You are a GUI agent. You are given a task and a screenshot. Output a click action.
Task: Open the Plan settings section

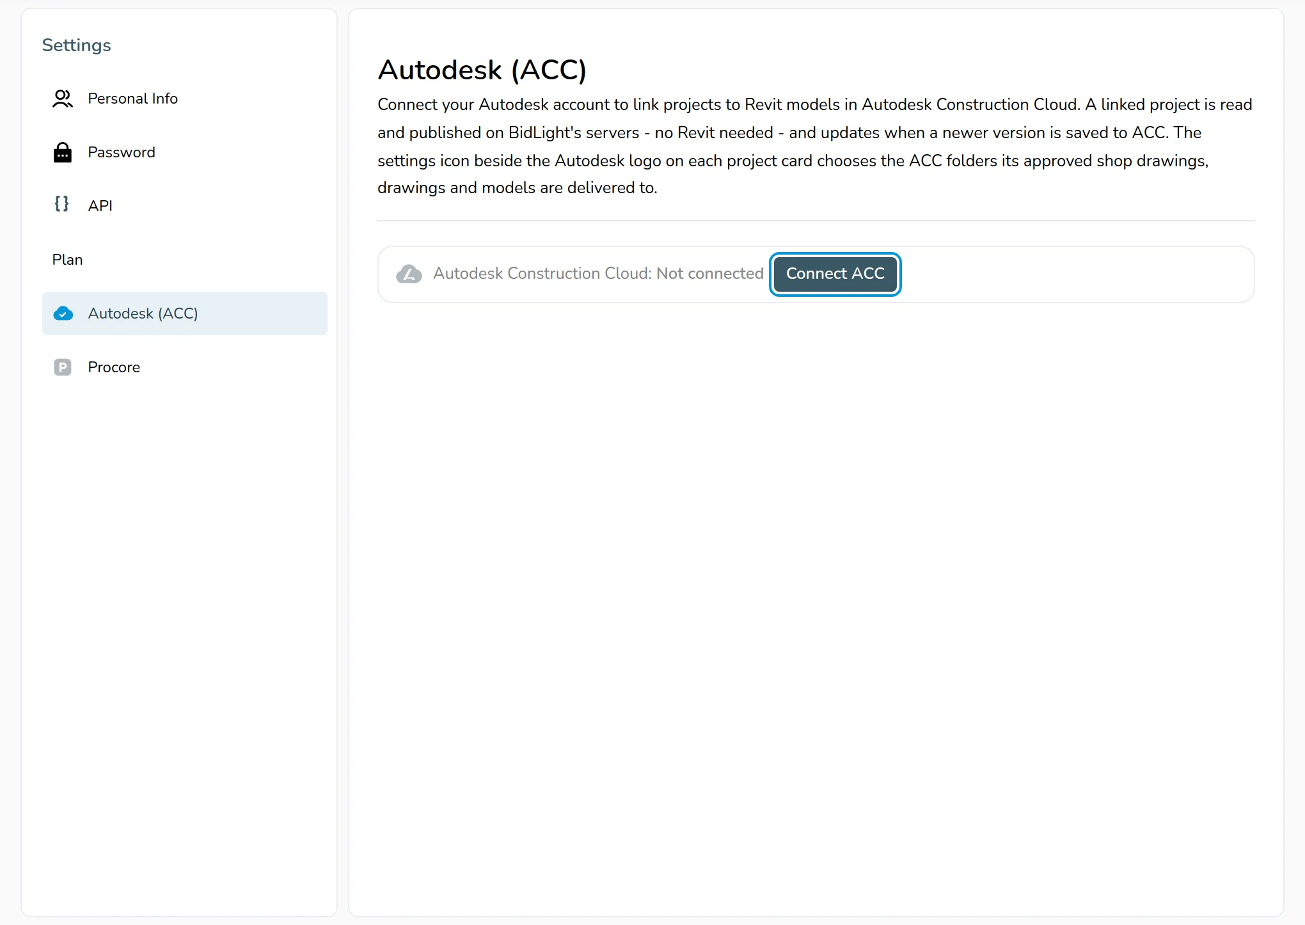click(x=184, y=260)
